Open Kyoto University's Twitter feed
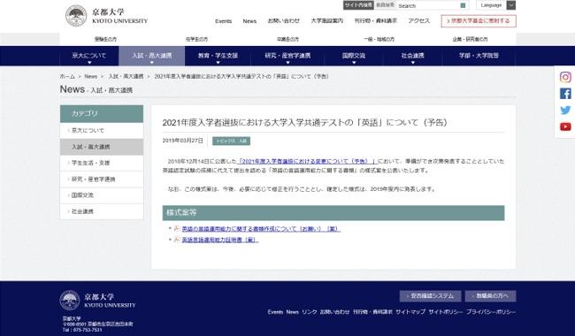575x336 pixels. [x=565, y=111]
